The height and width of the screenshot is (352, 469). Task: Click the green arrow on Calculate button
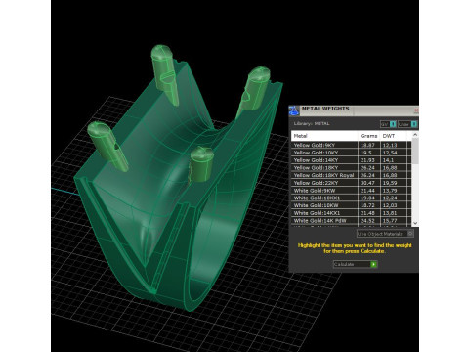(x=374, y=264)
